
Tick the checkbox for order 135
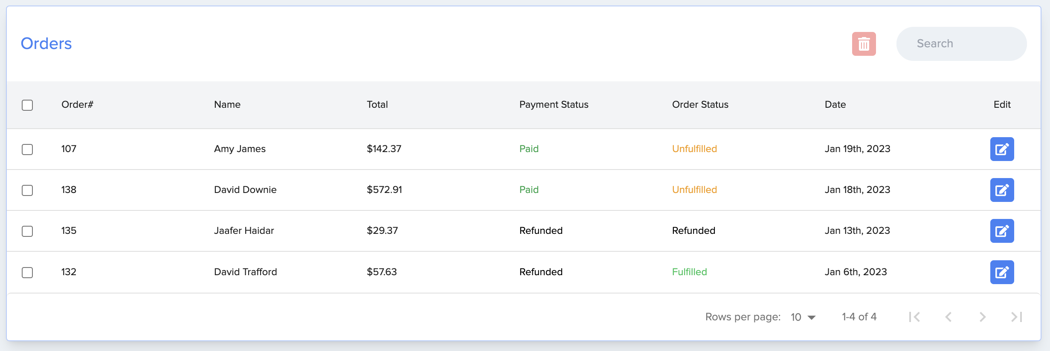coord(27,231)
